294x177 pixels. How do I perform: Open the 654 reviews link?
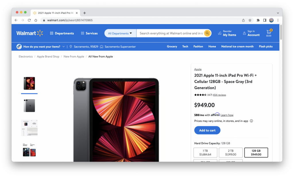[219, 95]
